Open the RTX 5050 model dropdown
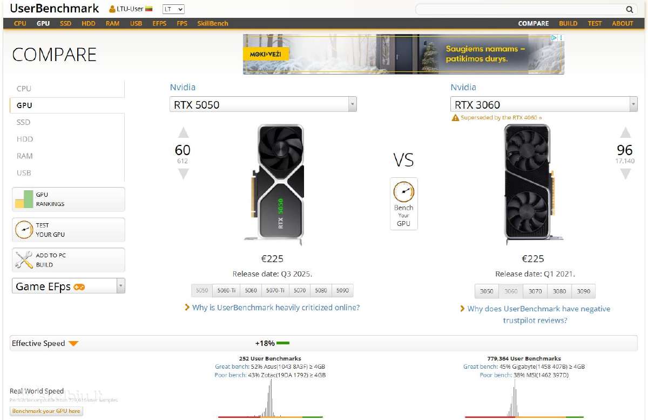The width and height of the screenshot is (648, 420). tap(263, 104)
